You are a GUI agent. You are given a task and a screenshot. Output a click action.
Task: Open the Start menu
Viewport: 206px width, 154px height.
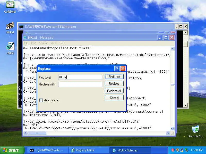coord(12,150)
